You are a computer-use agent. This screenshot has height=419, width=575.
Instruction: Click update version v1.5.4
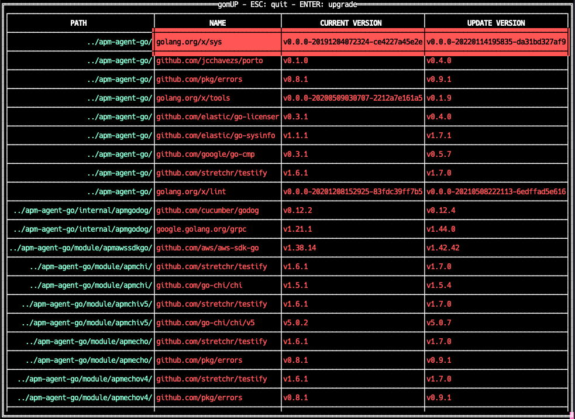pos(439,285)
